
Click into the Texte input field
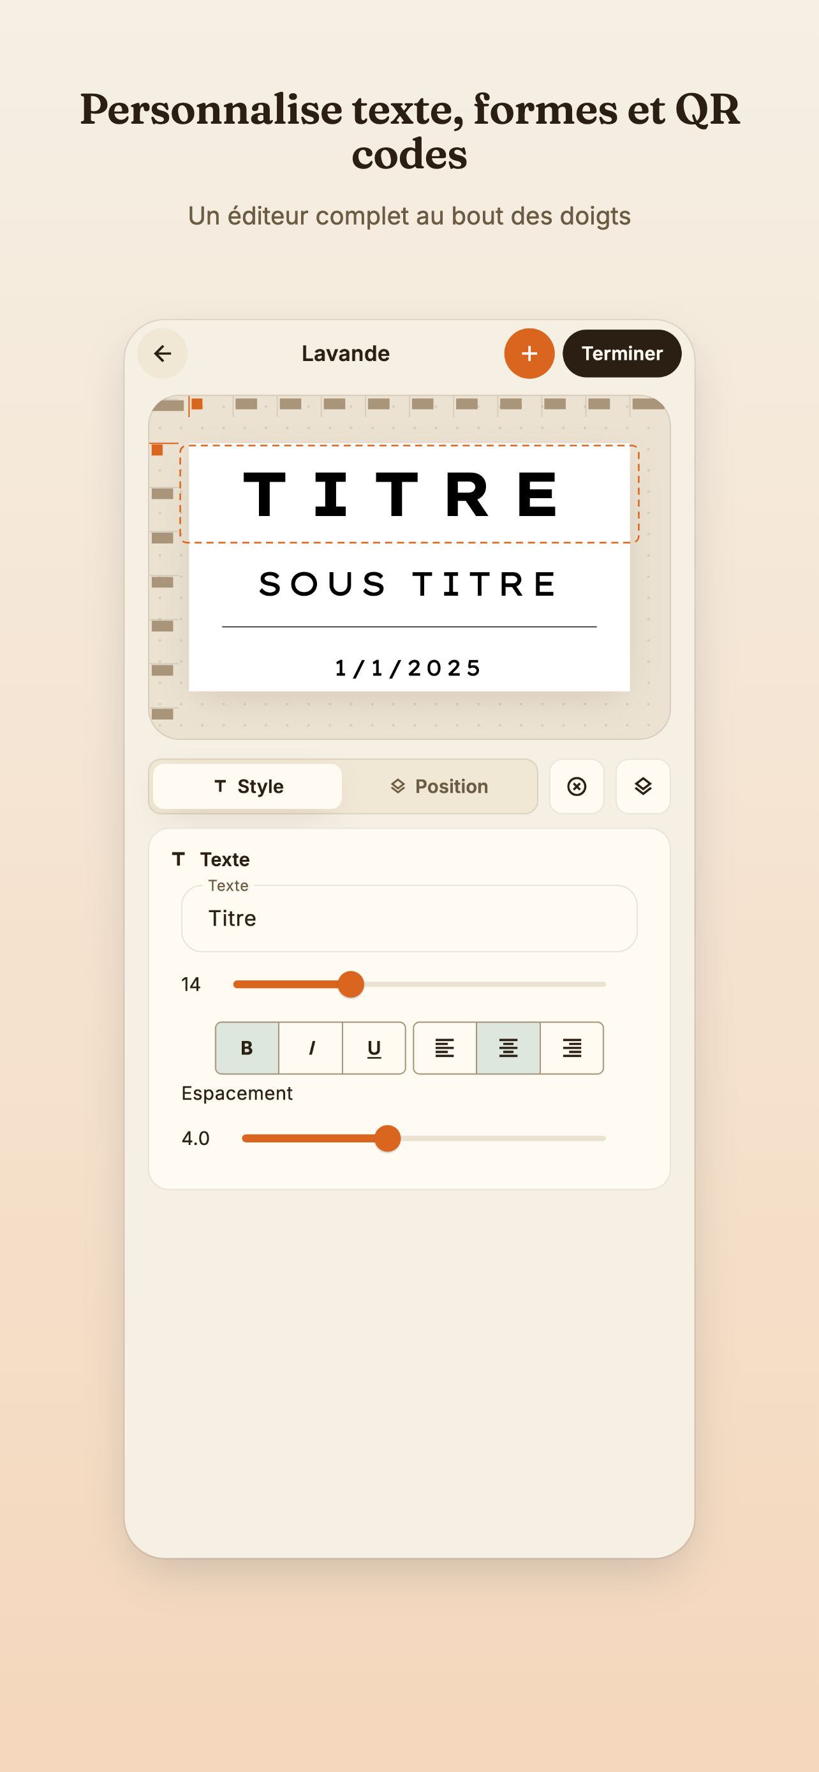click(x=409, y=919)
